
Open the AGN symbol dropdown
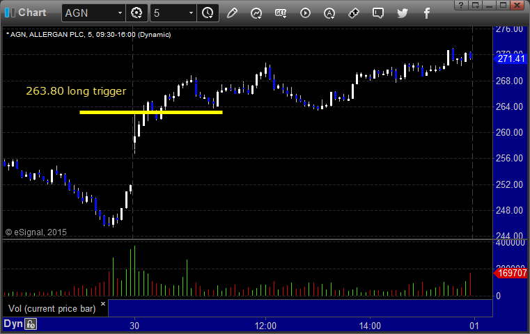point(120,13)
